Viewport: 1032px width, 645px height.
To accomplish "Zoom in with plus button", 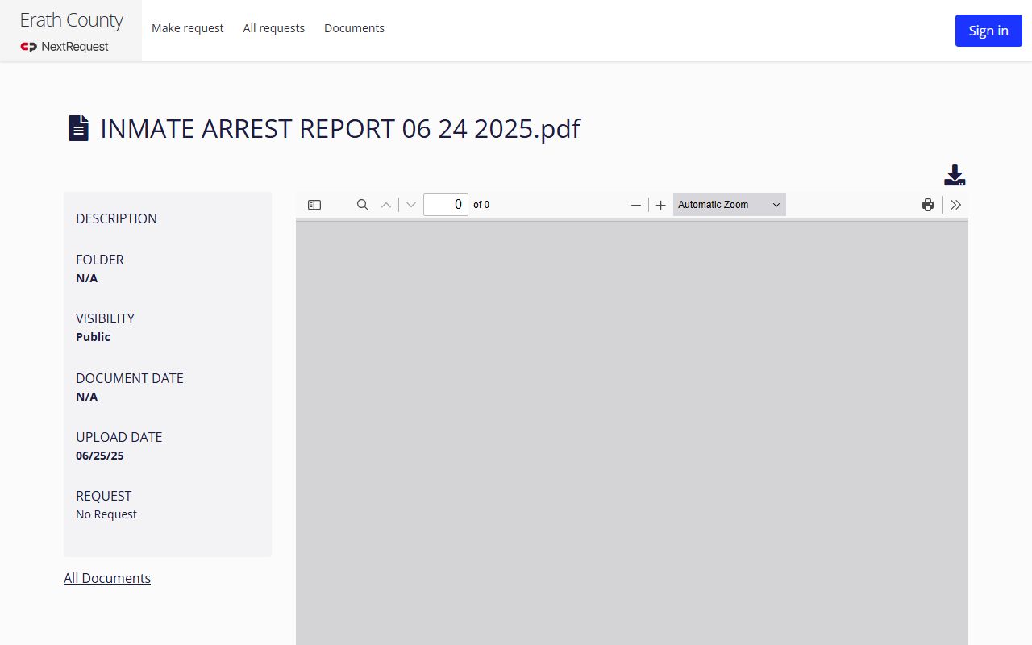I will 661,205.
